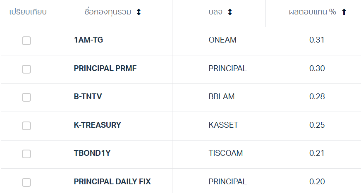Tick the checkbox for 1AM-TG
This screenshot has height=193, width=361.
(26, 41)
